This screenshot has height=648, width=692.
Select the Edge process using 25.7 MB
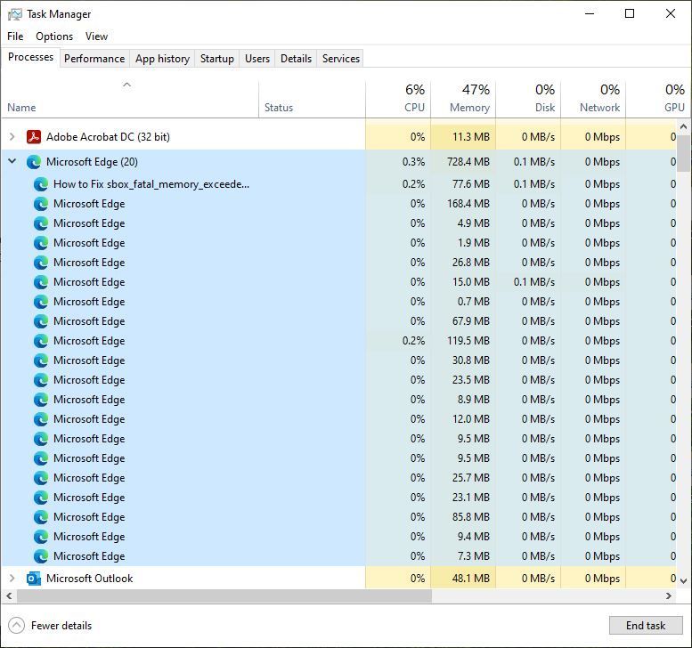click(338, 478)
